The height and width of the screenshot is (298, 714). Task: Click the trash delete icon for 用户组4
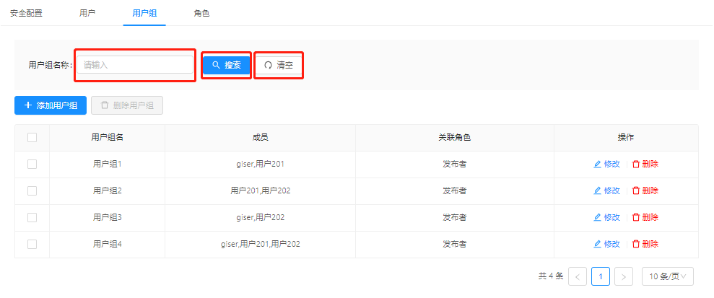636,245
